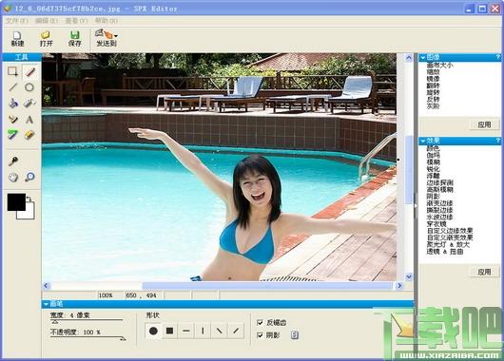Collapse the 图像 panel header arrow

423,58
